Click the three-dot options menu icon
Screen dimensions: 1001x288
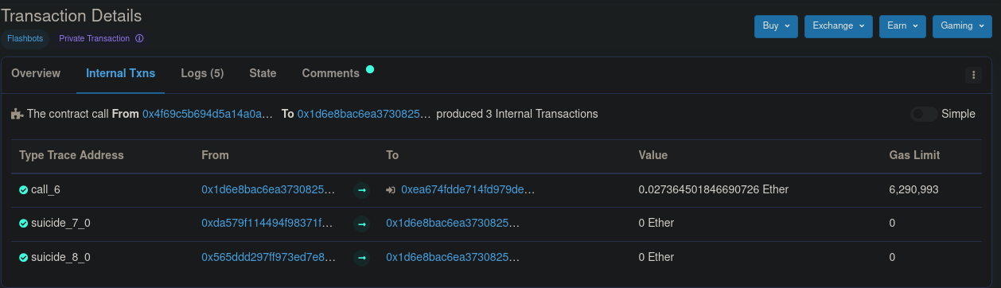tap(973, 75)
